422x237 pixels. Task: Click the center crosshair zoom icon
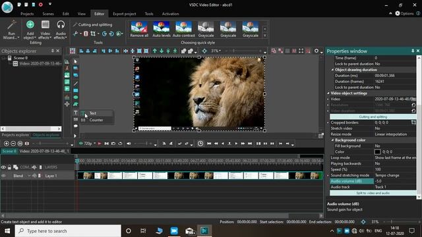pos(204,51)
